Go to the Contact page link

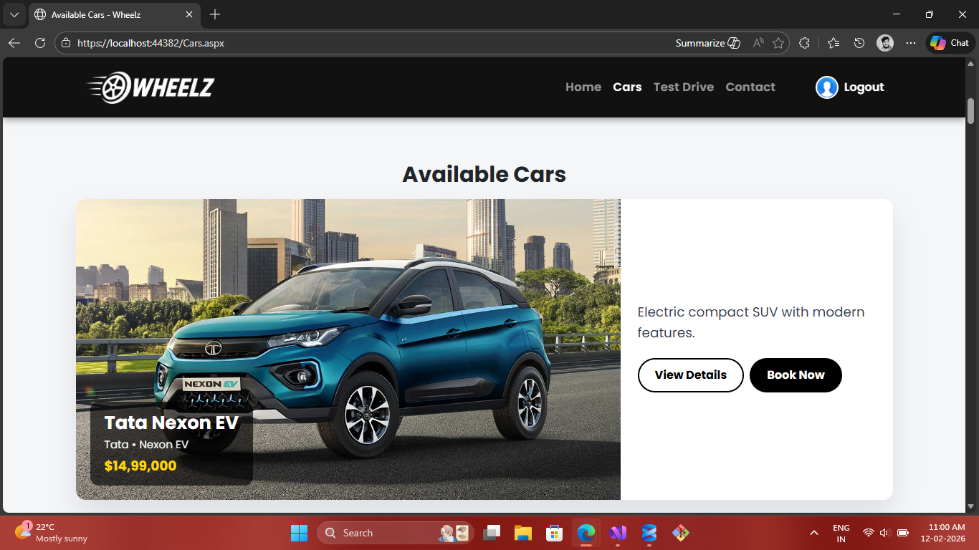750,87
